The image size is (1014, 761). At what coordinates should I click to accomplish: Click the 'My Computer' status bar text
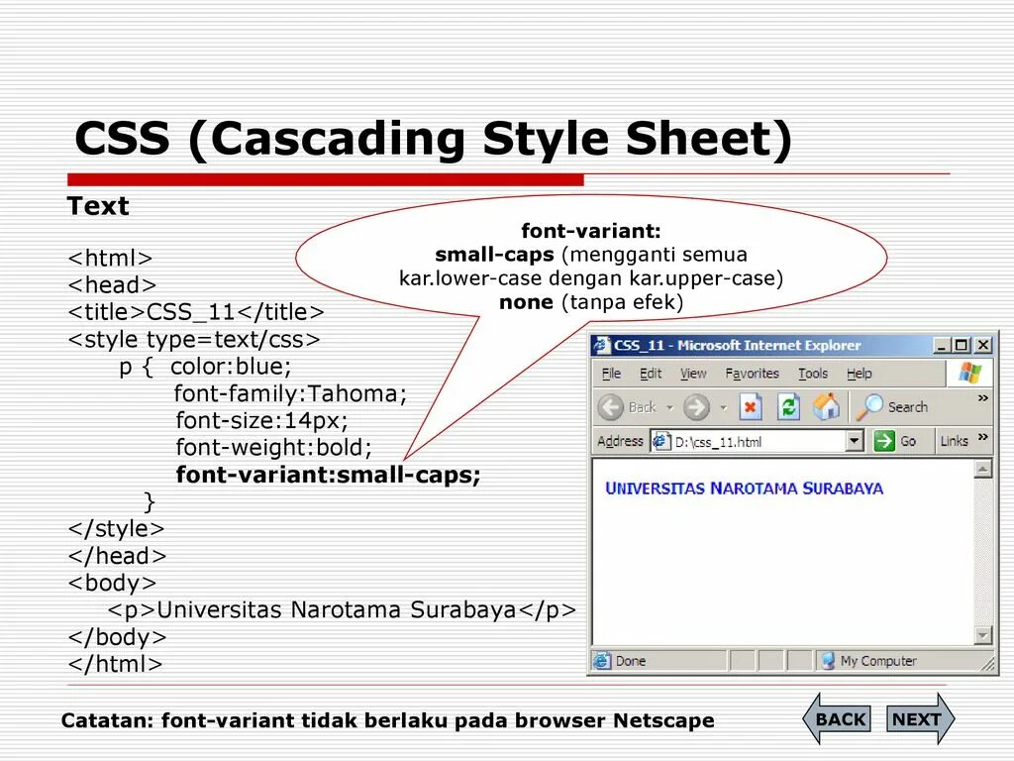click(878, 661)
